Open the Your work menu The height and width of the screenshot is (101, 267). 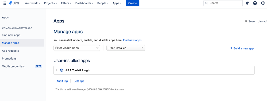coord(32,3)
